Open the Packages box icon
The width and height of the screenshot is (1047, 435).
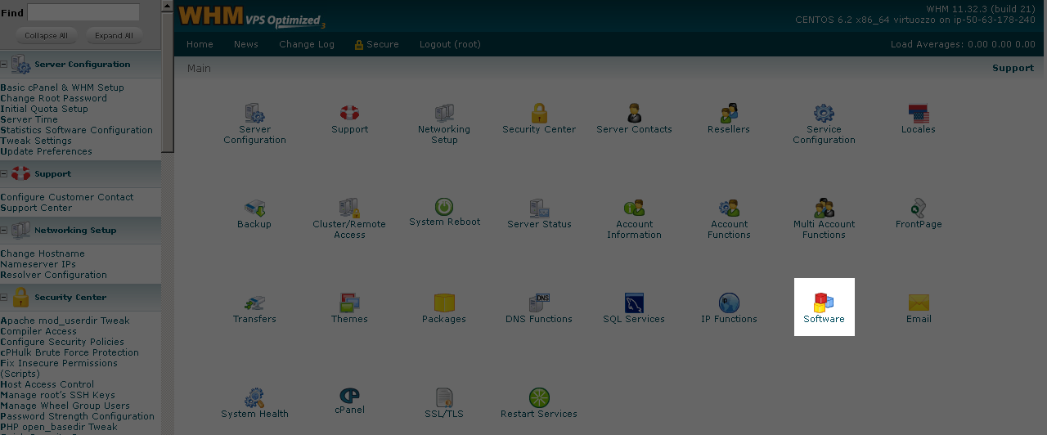coord(444,303)
